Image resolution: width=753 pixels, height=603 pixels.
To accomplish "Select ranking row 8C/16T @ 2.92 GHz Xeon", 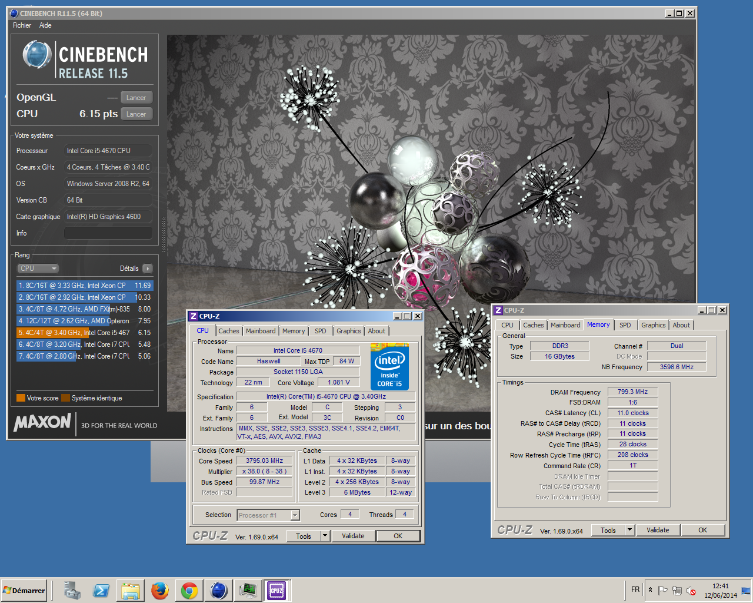I will pos(85,297).
